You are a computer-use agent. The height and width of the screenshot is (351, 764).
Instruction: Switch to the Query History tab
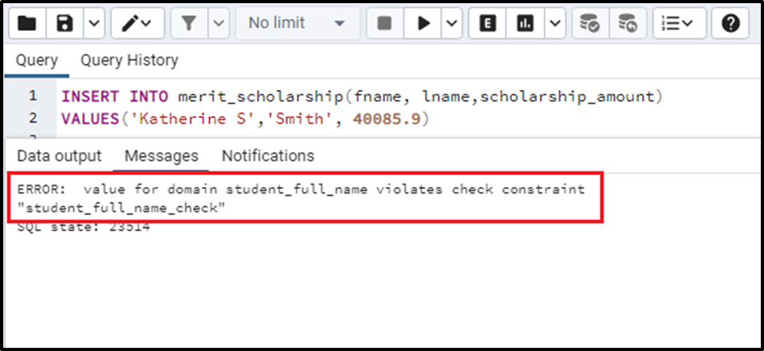[129, 60]
